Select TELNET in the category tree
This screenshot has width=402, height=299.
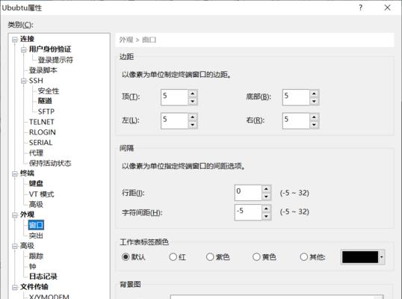pos(42,122)
